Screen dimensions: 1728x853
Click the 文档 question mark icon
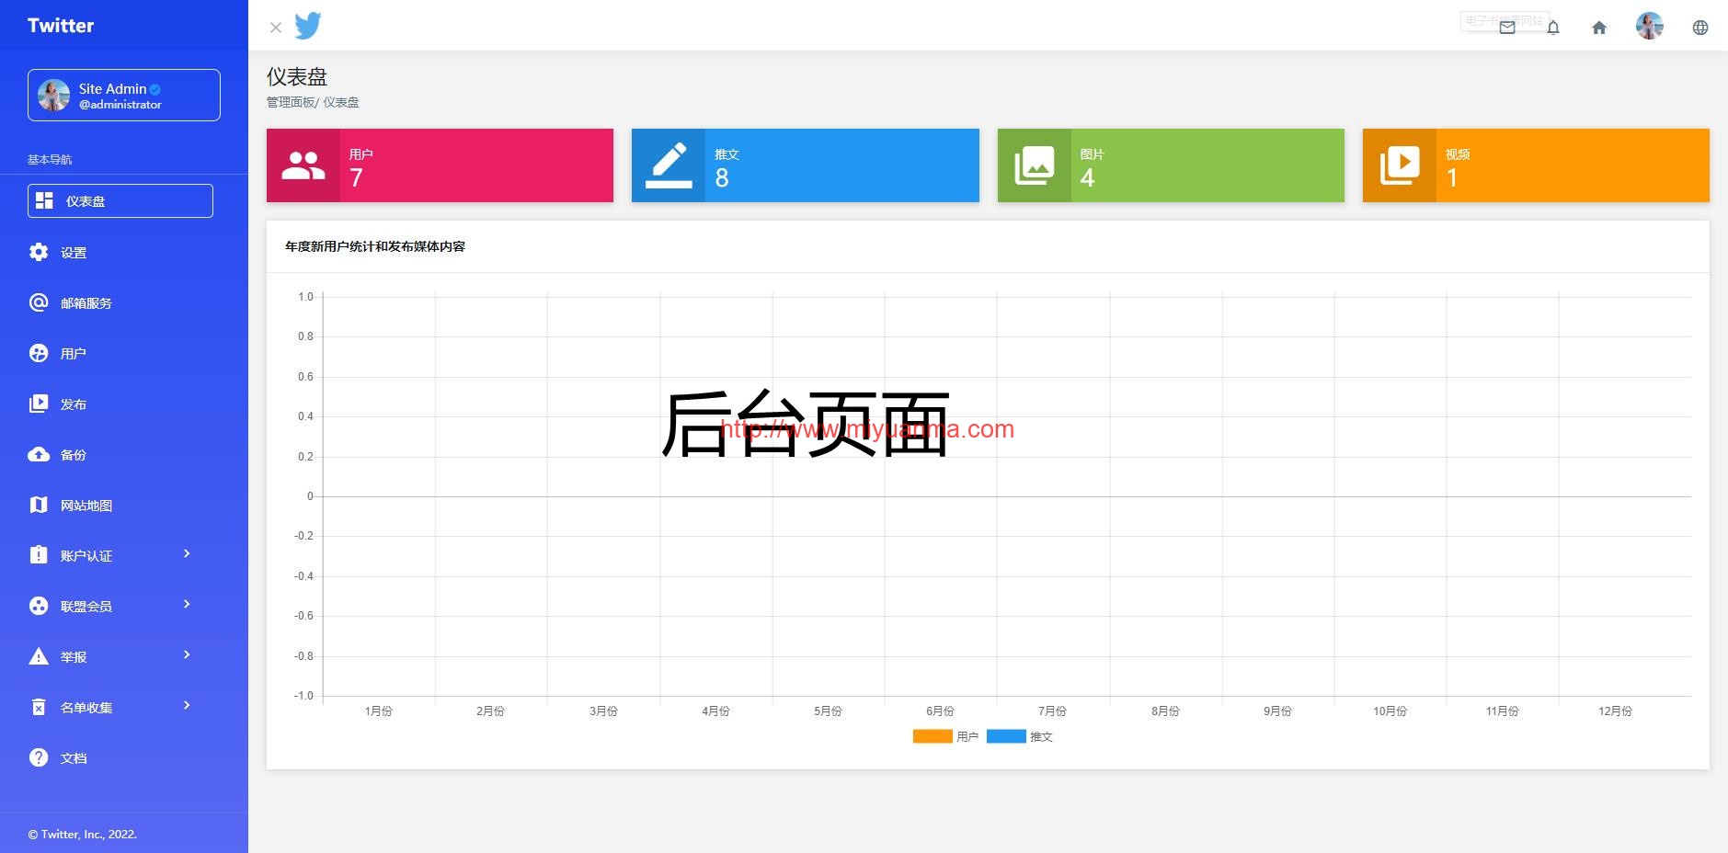click(39, 757)
